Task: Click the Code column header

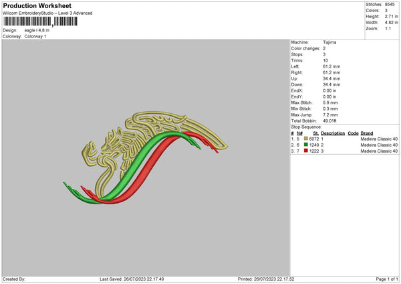Action: click(x=353, y=133)
